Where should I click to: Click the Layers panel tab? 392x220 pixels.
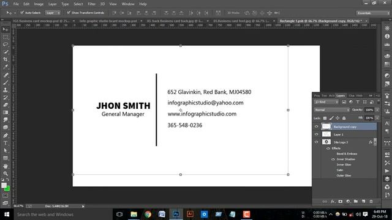coord(341,95)
